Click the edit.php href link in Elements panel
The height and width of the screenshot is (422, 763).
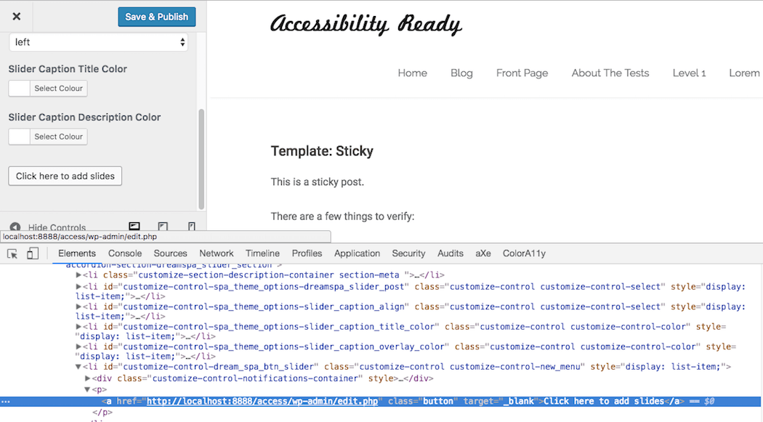(262, 402)
